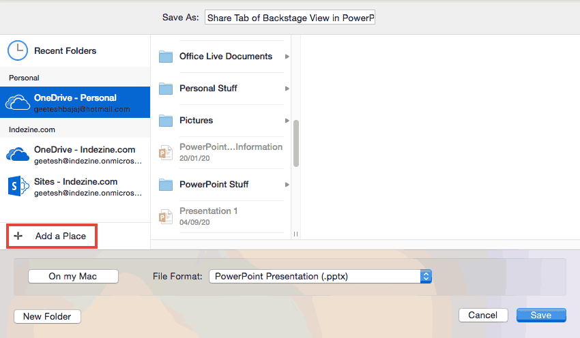Screen dimensions: 580x338
Task: Expand the PowerPoint Stuff folder arrow
Action: [287, 185]
